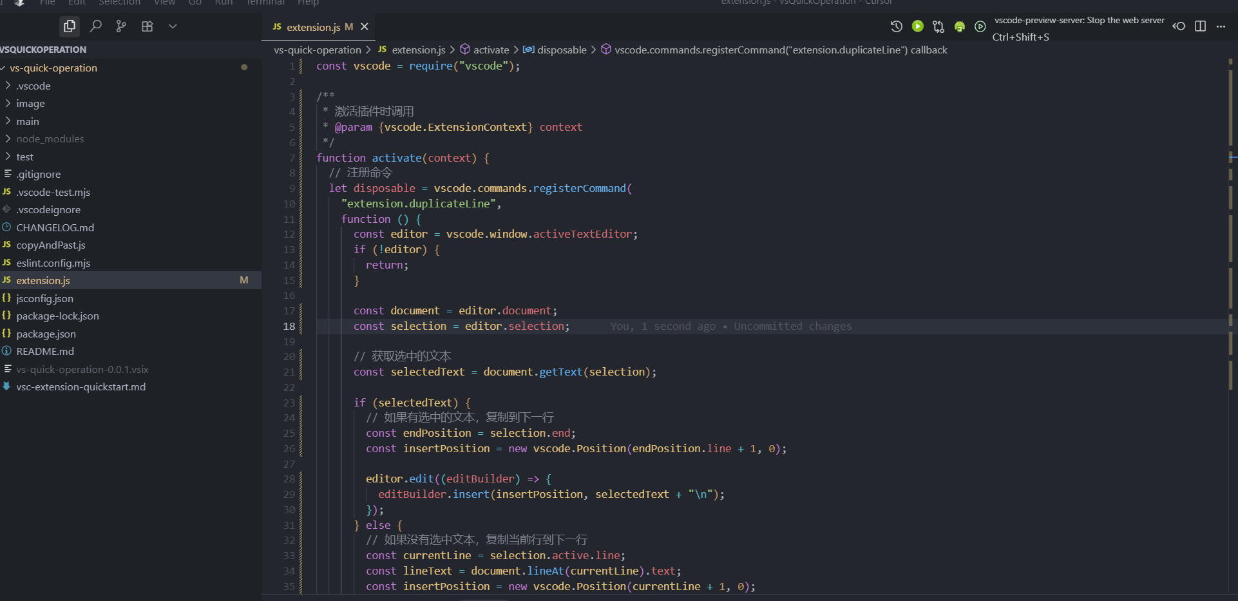This screenshot has width=1238, height=601.
Task: Click 'const selectedText' on line 21
Action: point(409,372)
